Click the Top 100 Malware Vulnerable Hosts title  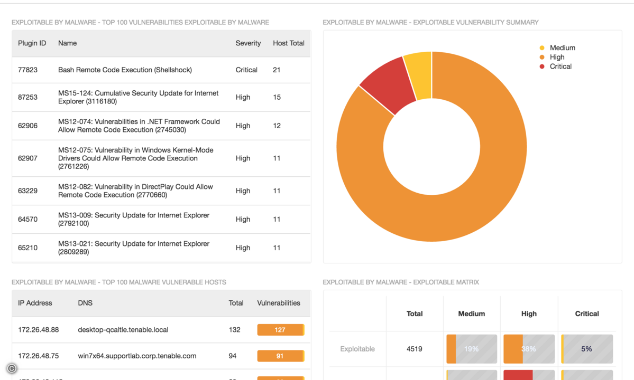119,282
